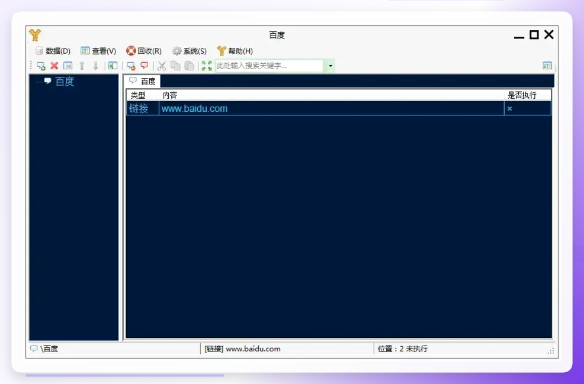The height and width of the screenshot is (384, 584).
Task: Select the 链接 cell in the table
Action: (143, 109)
